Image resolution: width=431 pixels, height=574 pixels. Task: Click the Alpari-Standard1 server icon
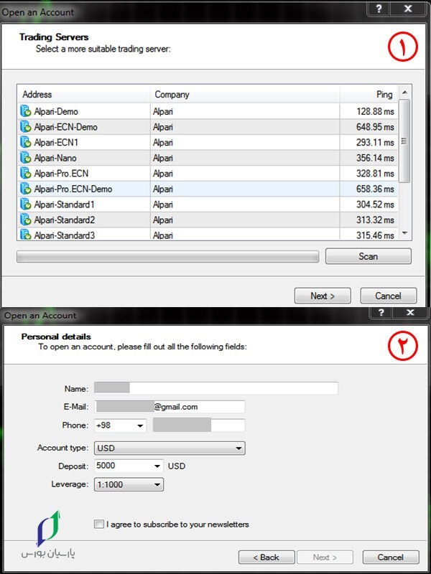(x=26, y=204)
